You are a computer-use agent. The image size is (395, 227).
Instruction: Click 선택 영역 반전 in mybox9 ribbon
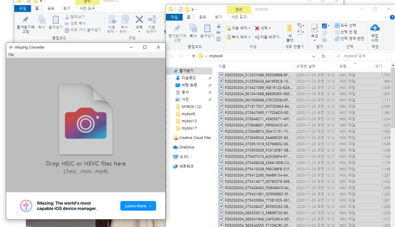click(x=350, y=38)
